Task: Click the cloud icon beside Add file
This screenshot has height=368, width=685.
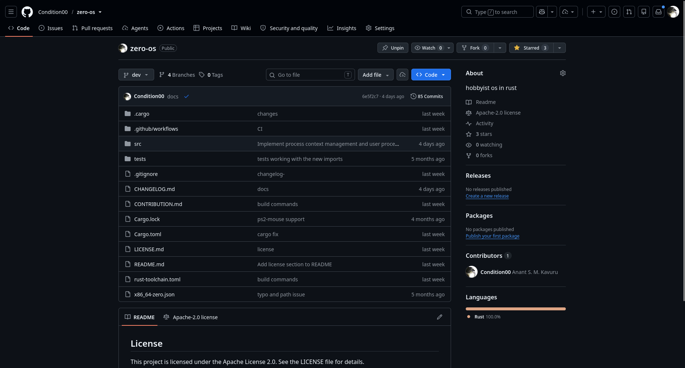Action: (402, 75)
